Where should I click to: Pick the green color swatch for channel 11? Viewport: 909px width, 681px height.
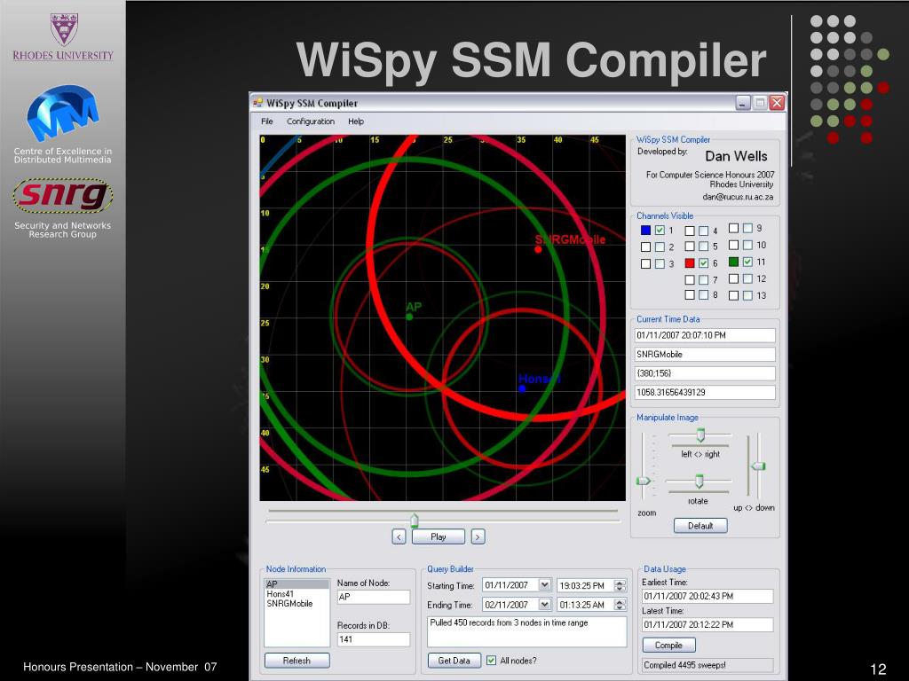(x=733, y=262)
